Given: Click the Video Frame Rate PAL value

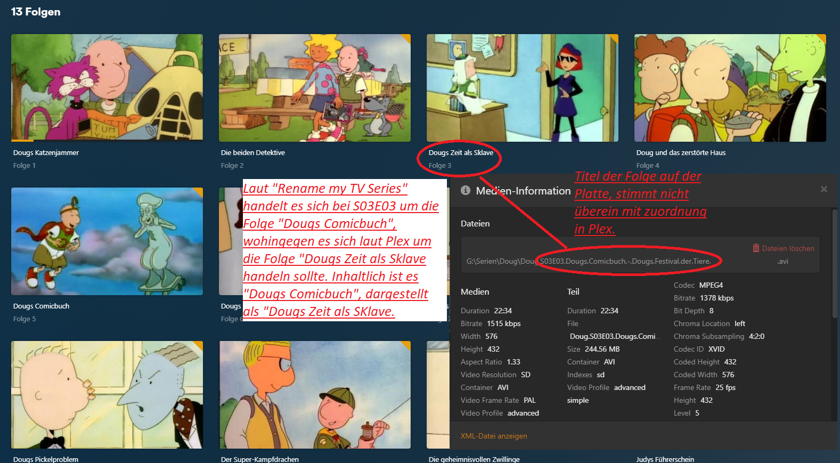Looking at the screenshot, I should [x=529, y=400].
